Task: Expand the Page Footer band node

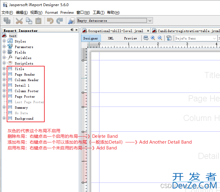Action: (4, 96)
